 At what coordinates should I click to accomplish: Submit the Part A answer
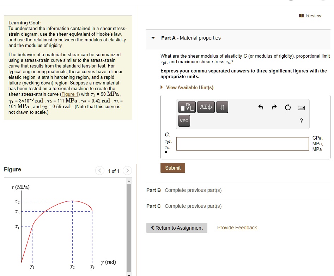[172, 168]
